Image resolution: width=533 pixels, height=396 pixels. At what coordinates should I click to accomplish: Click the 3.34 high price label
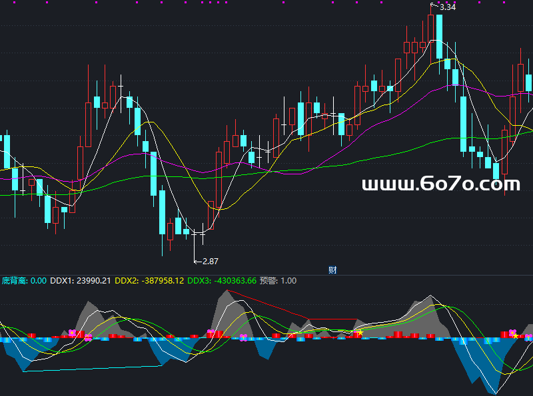(x=448, y=7)
